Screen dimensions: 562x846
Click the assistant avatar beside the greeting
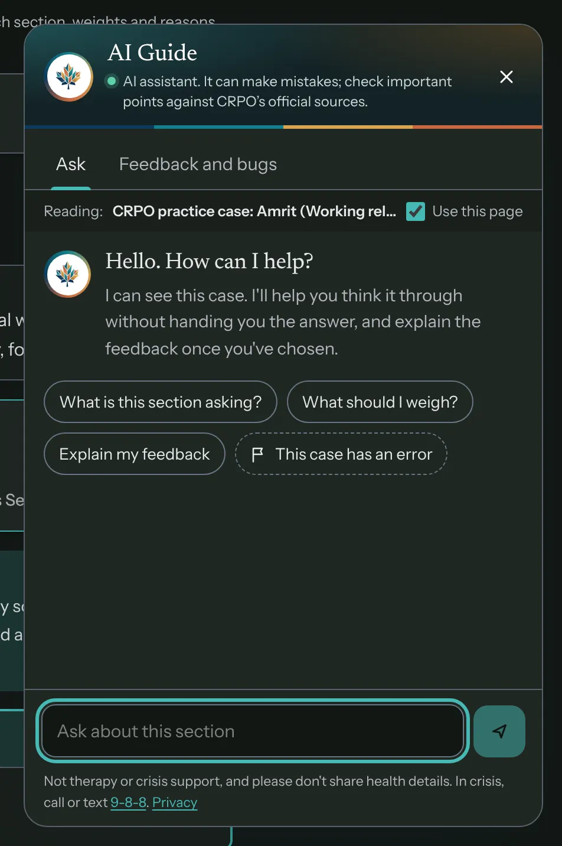[x=68, y=274]
